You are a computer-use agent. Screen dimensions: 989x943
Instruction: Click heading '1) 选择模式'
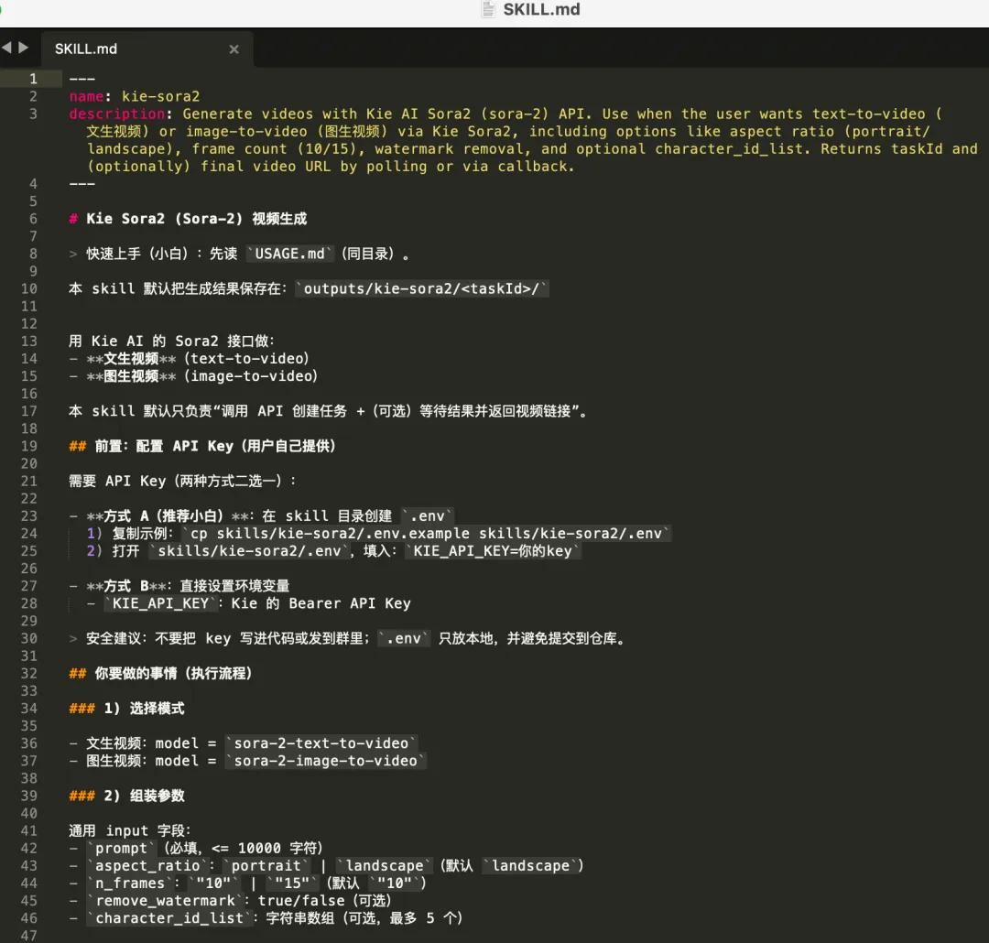coord(144,709)
